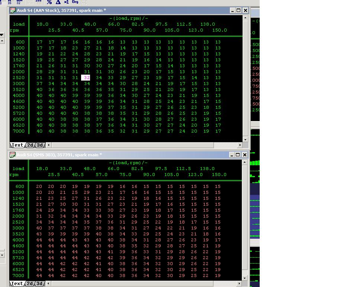The image size is (343, 287).
Task: Minimize the SMS 303 map window
Action: pos(232,155)
